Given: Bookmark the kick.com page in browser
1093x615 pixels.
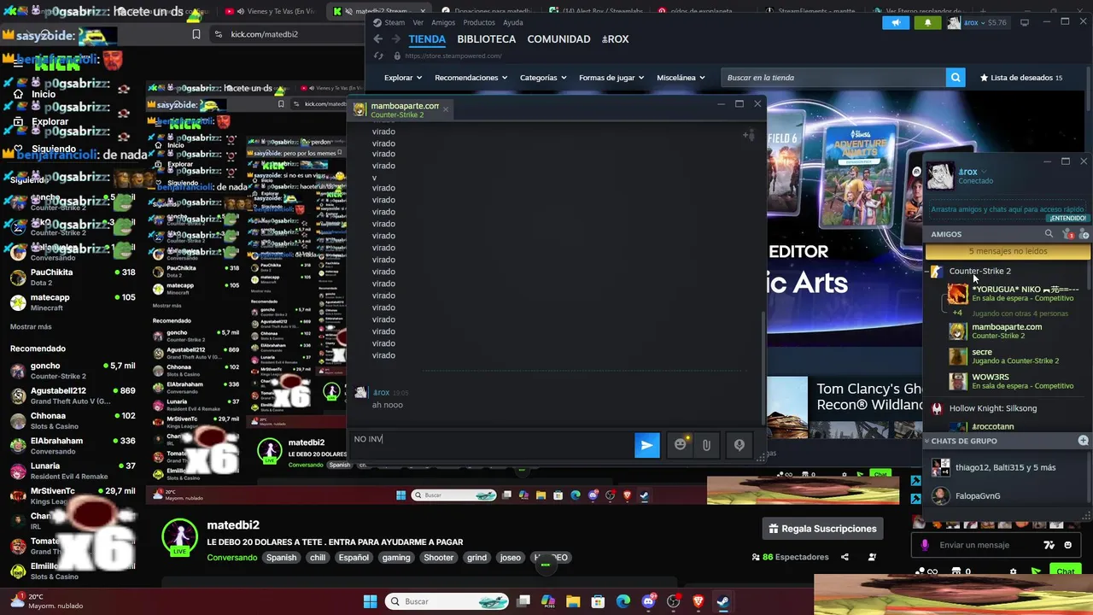Looking at the screenshot, I should coord(196,34).
